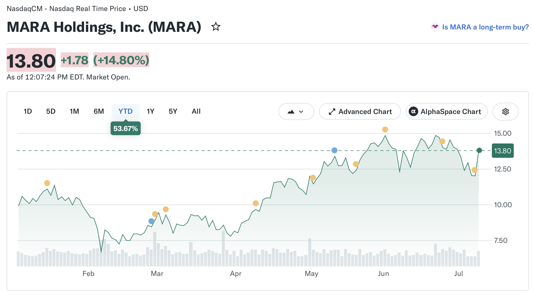Select the YTD time range
The height and width of the screenshot is (295, 533).
(x=125, y=111)
